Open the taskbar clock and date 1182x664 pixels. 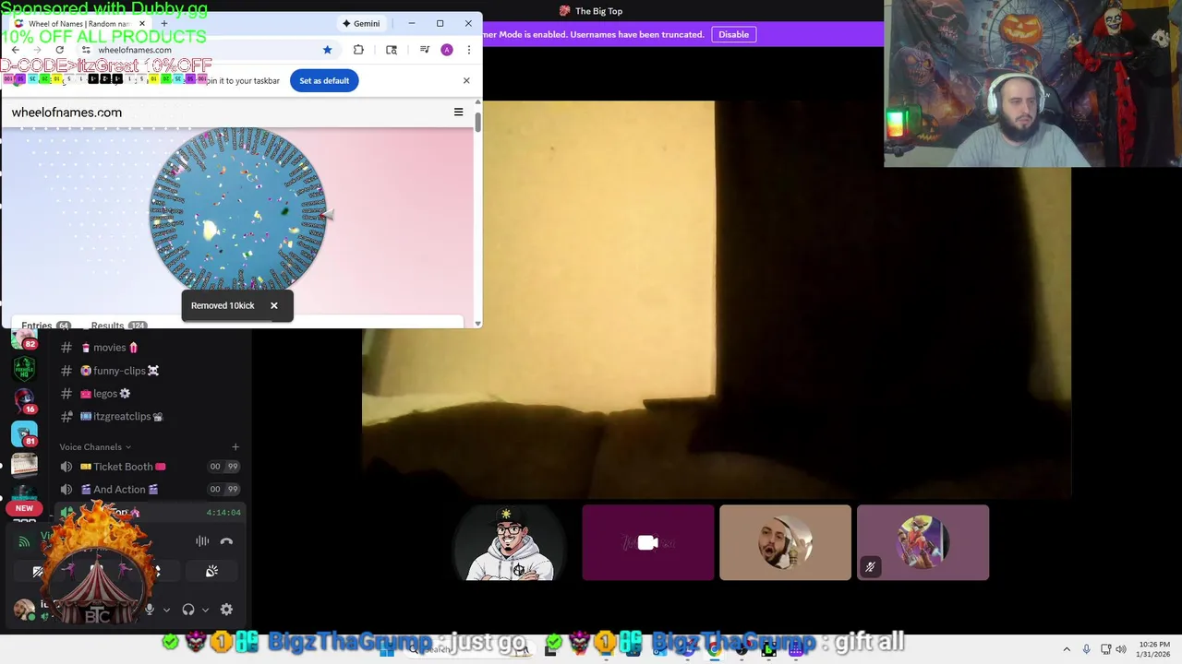[x=1152, y=649]
